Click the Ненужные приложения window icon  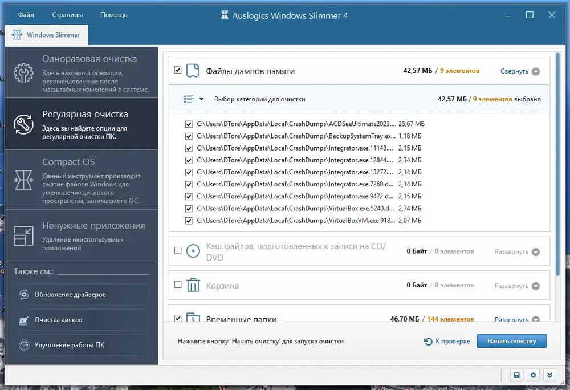[23, 235]
